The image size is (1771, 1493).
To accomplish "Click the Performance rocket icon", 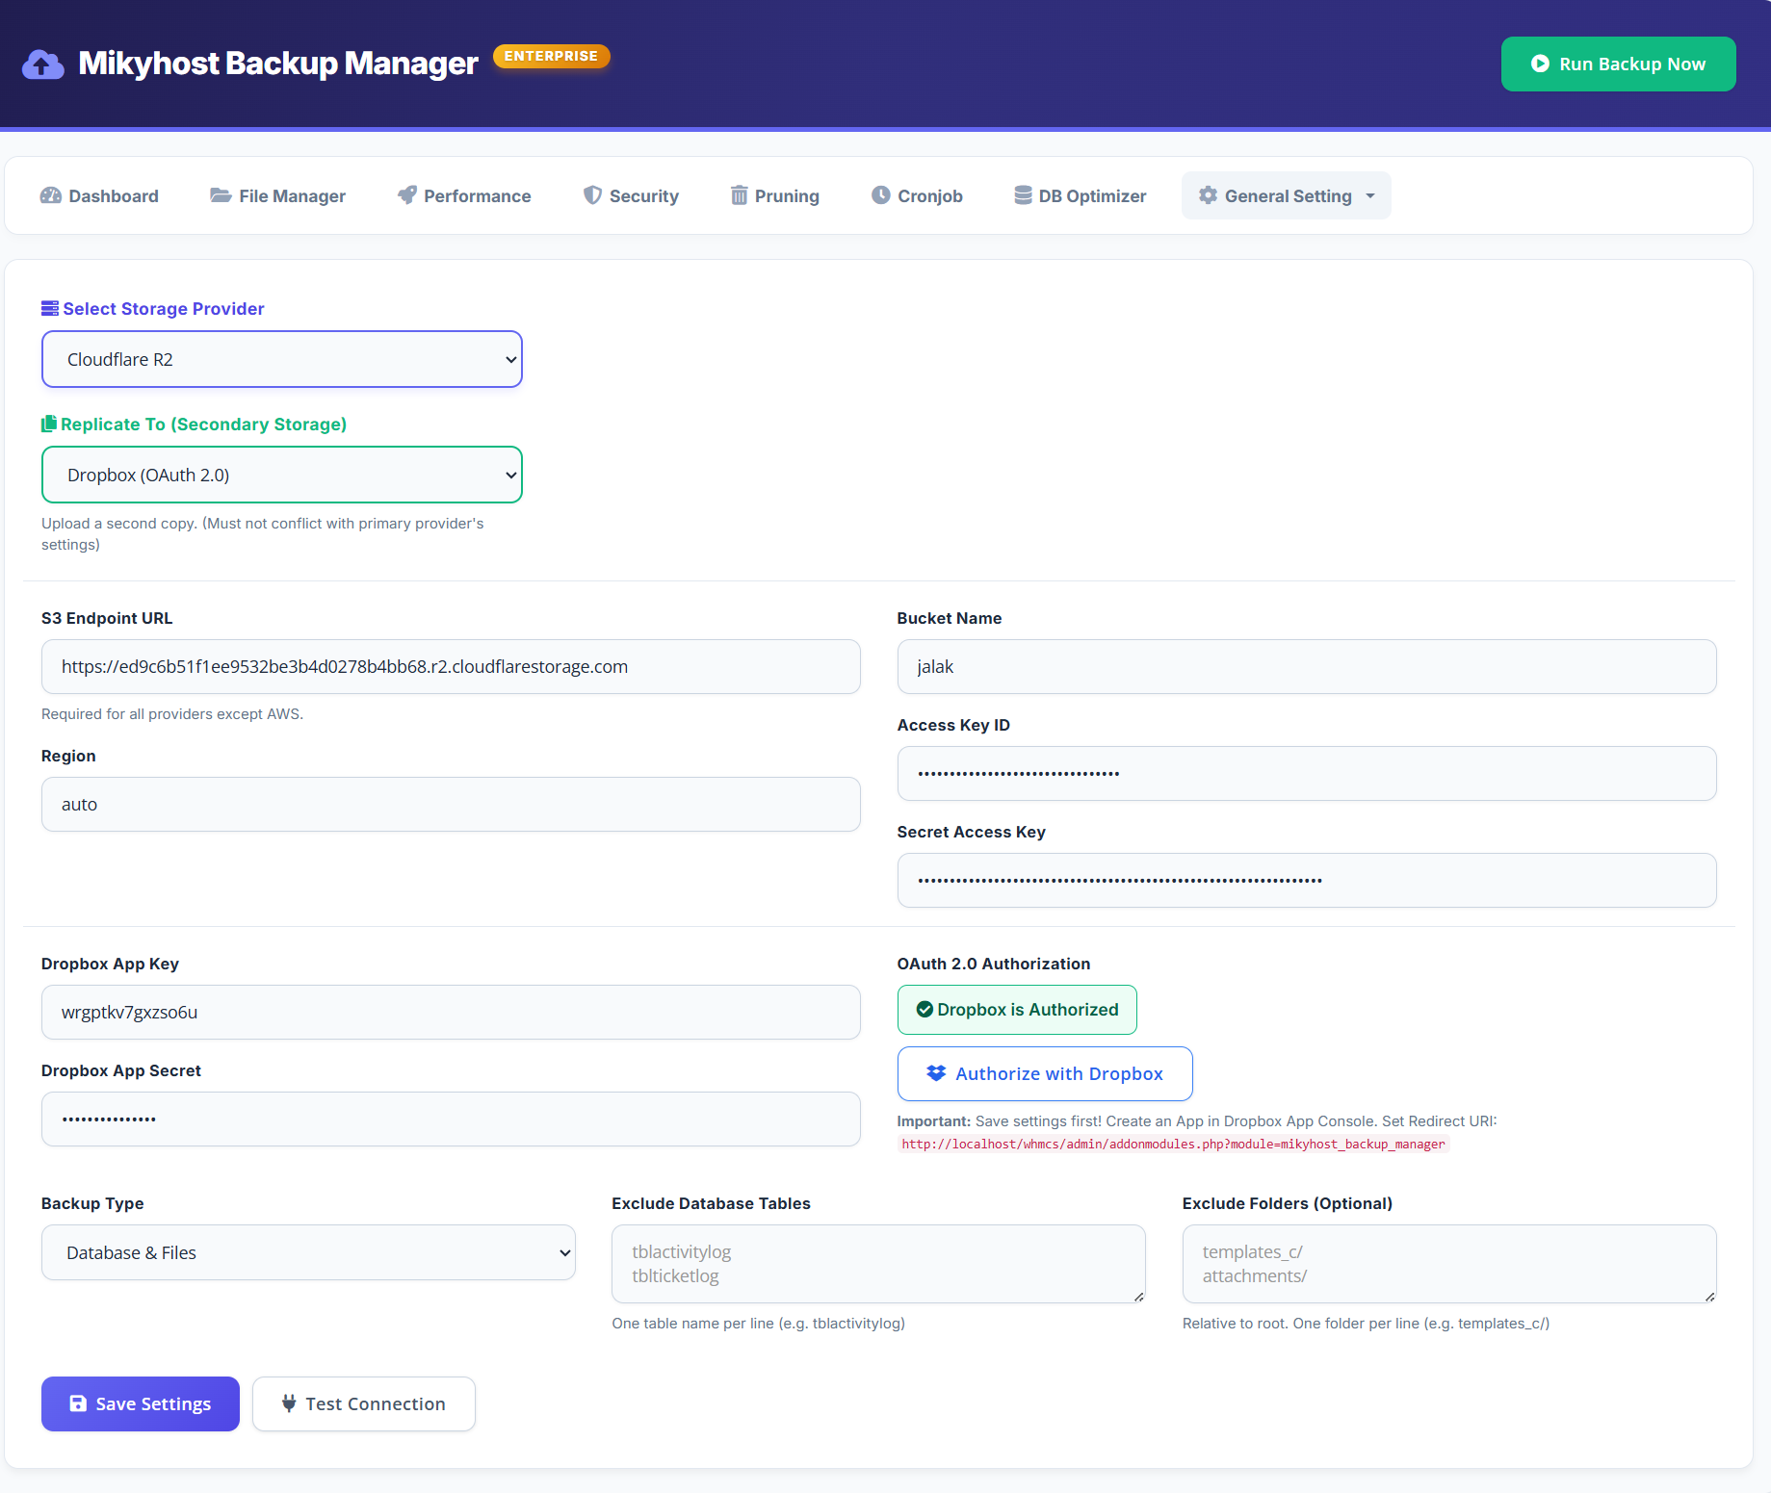I will pyautogui.click(x=407, y=195).
